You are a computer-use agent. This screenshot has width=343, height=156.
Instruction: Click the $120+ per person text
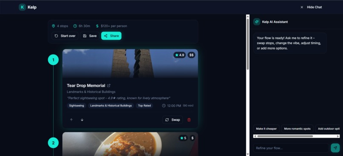pos(114,26)
